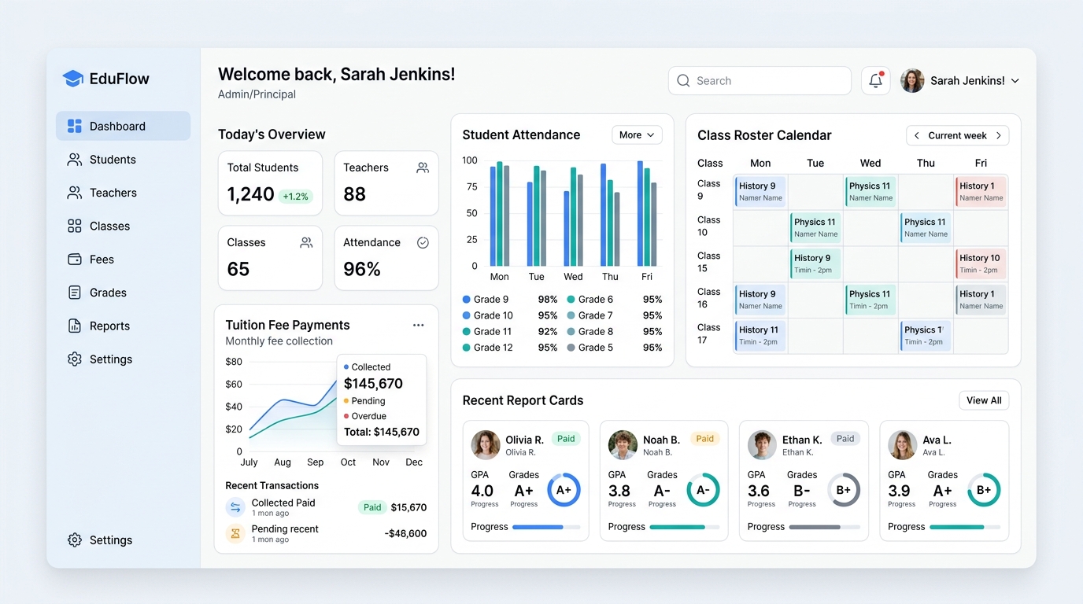The width and height of the screenshot is (1083, 604).
Task: Click the Paid badge on the Collected Paid transaction
Action: click(x=372, y=507)
